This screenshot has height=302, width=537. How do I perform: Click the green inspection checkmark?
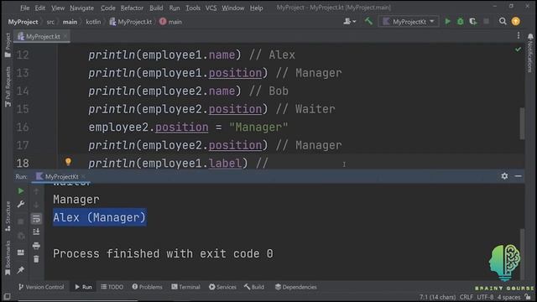(x=518, y=49)
